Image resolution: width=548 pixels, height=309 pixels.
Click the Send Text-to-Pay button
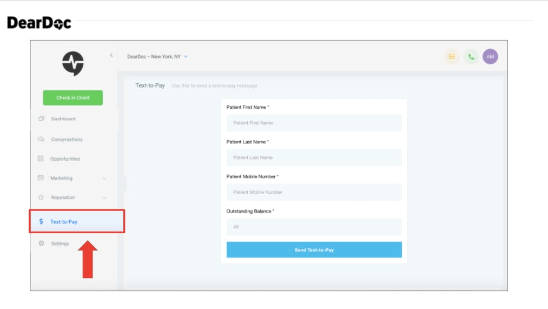(x=314, y=250)
